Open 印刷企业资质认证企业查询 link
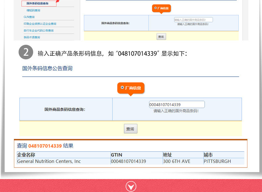 (x=40, y=24)
